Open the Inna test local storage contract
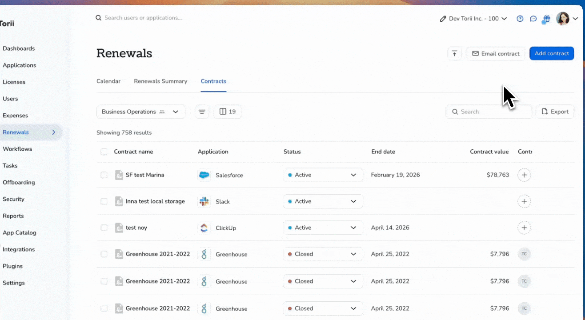This screenshot has width=585, height=320. point(155,201)
